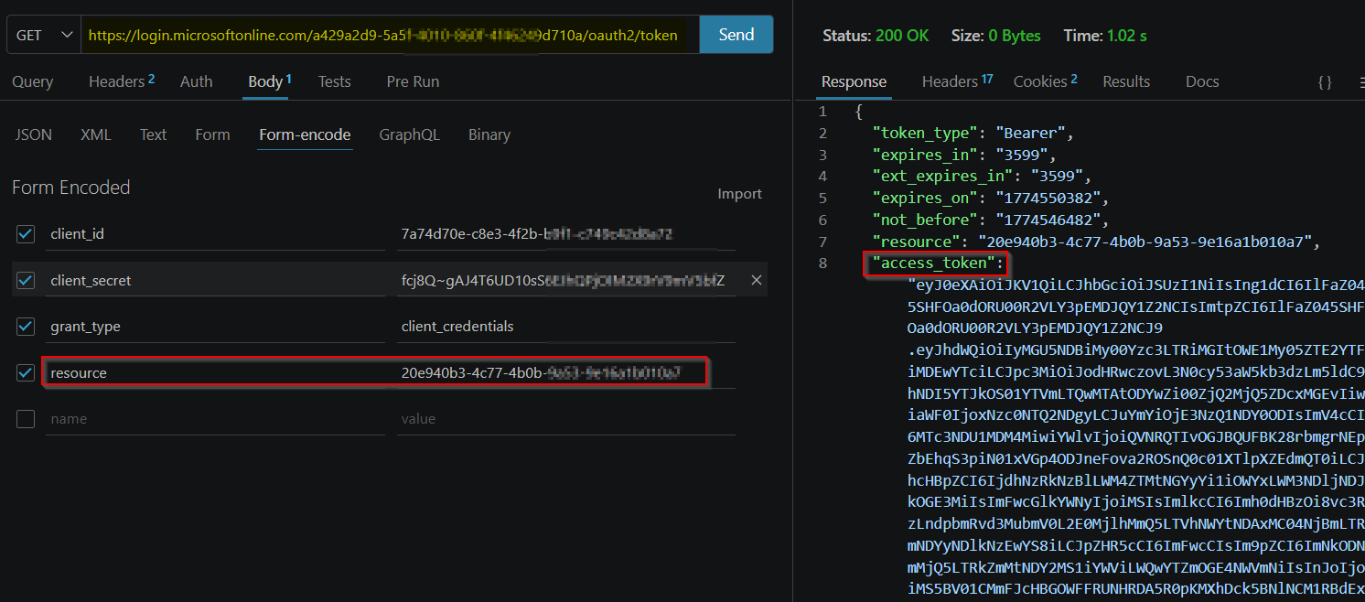Switch body type to Binary

[x=489, y=134]
